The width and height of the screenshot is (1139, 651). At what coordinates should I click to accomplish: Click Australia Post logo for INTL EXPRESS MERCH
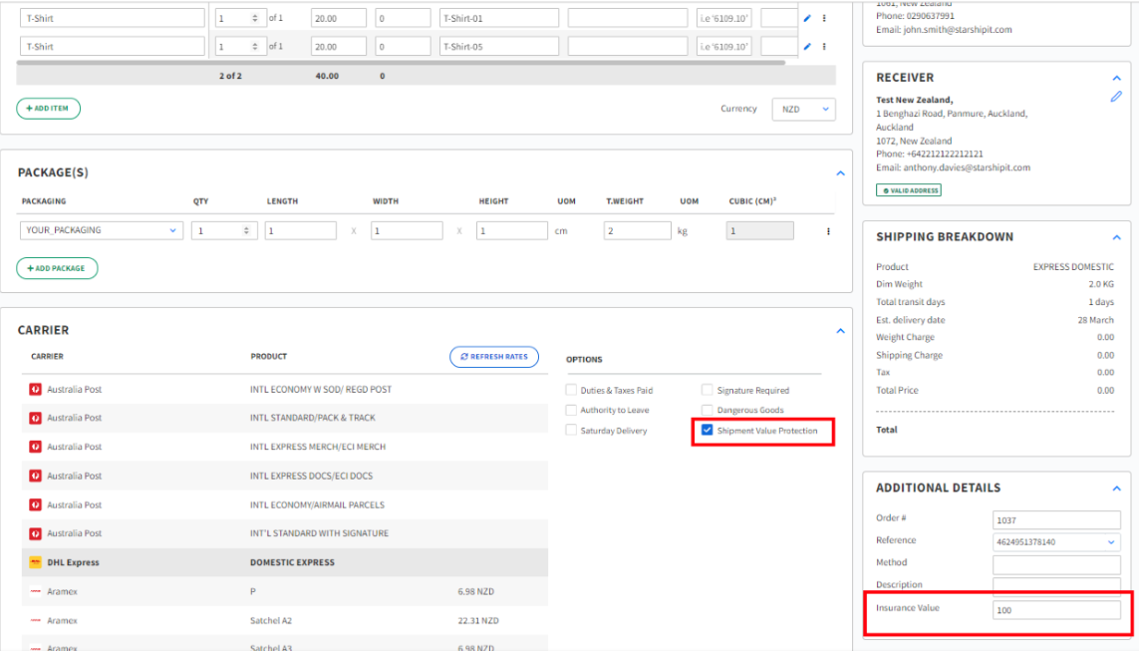pos(35,447)
